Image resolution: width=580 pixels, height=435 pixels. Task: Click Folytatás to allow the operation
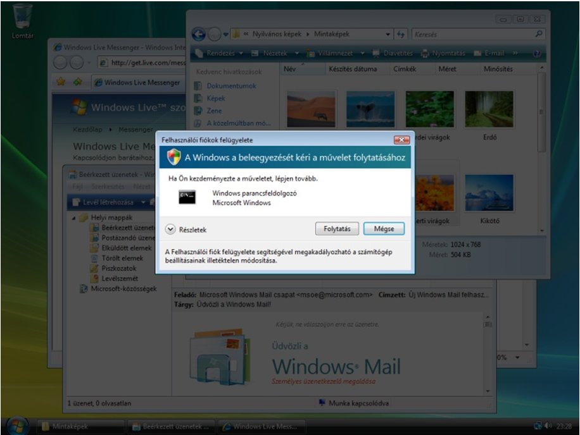[x=337, y=229]
